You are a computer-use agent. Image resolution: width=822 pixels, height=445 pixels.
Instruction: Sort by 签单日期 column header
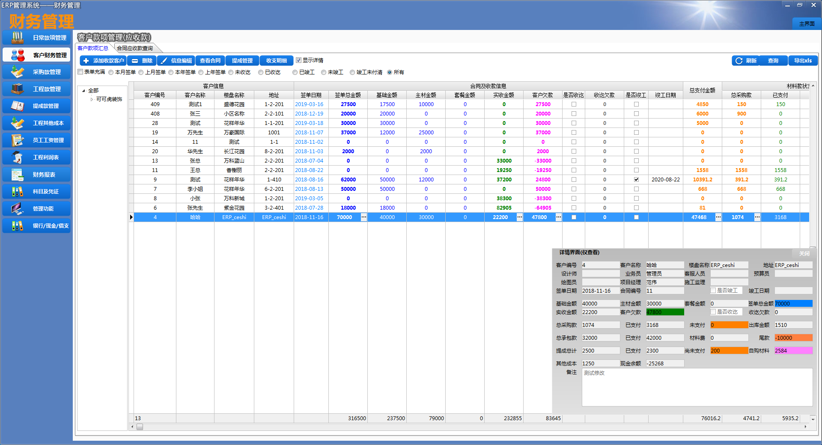pos(311,95)
